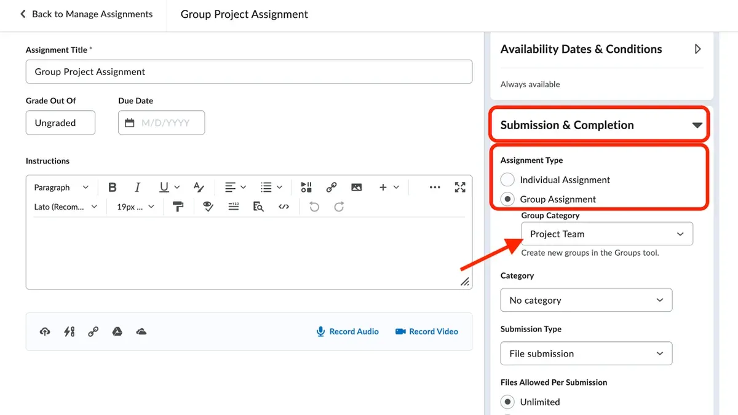Click the Record Audio button
The width and height of the screenshot is (738, 415).
point(347,331)
